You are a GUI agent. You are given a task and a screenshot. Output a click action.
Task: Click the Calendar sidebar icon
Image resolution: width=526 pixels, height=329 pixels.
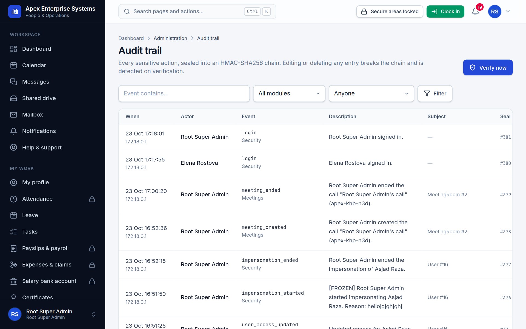click(13, 65)
